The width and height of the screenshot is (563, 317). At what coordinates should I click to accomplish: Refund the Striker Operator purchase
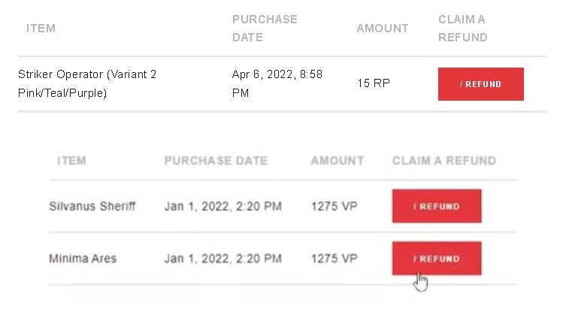pyautogui.click(x=481, y=84)
